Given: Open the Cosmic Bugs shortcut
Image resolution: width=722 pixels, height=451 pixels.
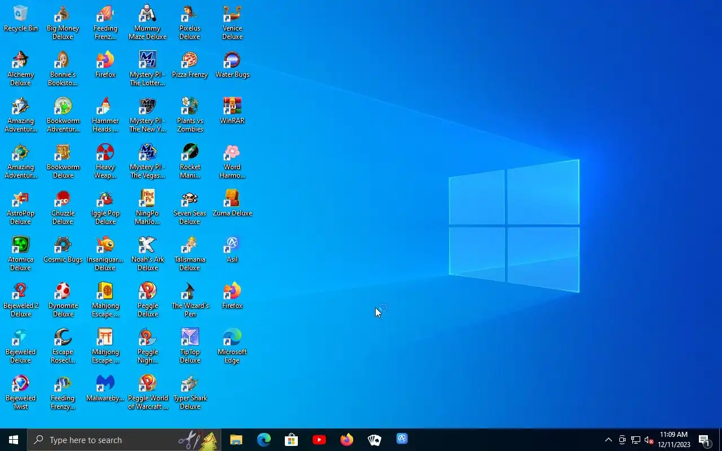Looking at the screenshot, I should [x=63, y=250].
